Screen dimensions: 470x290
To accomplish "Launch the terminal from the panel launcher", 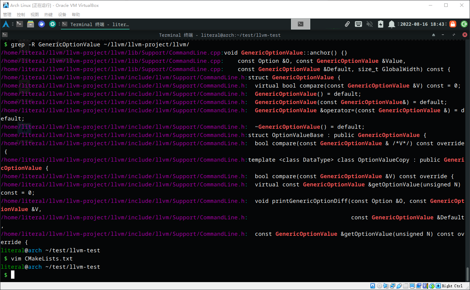I will [x=20, y=24].
